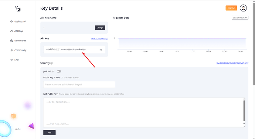Image resolution: width=255 pixels, height=139 pixels.
Task: Open the 'How to use API Key?' link
Action: [x=100, y=38]
